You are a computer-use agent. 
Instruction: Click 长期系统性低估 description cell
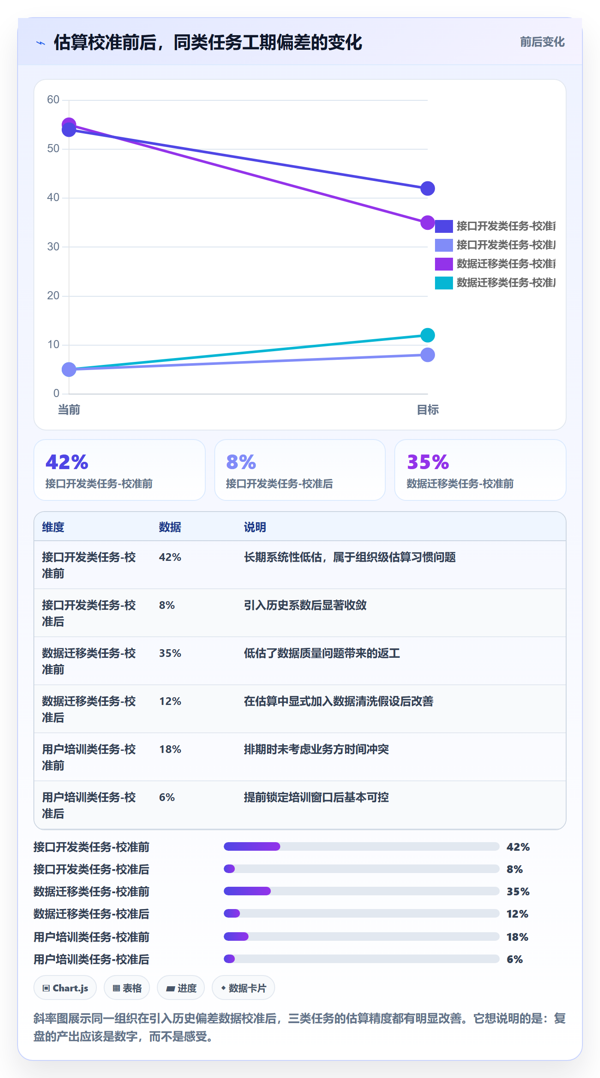pyautogui.click(x=350, y=557)
